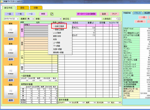Click the 登録 button

[104, 14]
